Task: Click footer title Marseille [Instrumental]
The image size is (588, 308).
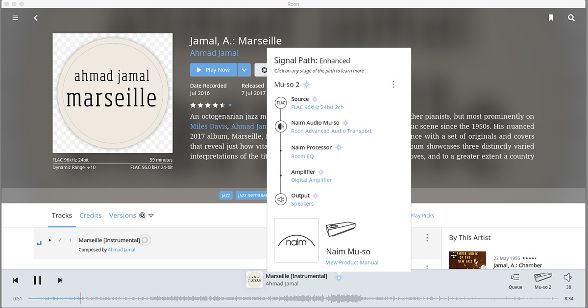Action: point(296,276)
